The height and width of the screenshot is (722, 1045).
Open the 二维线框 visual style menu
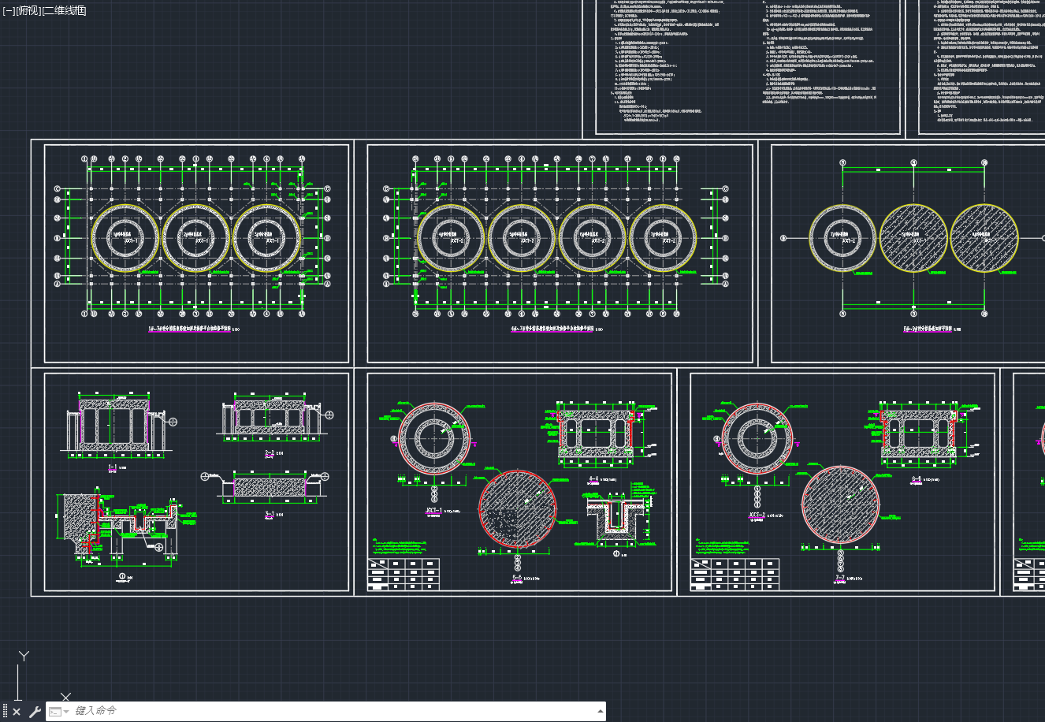pos(64,10)
